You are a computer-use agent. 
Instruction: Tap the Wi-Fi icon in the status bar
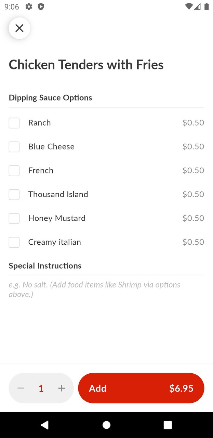[188, 7]
